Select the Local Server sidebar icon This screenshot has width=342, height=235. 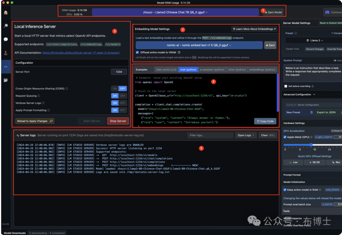pyautogui.click(x=6, y=67)
